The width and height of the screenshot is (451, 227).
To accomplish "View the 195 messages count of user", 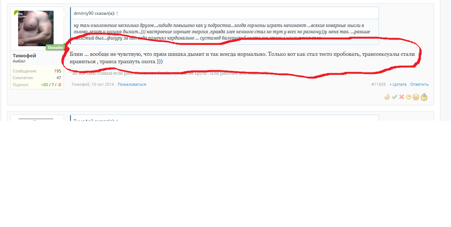I will pos(58,71).
